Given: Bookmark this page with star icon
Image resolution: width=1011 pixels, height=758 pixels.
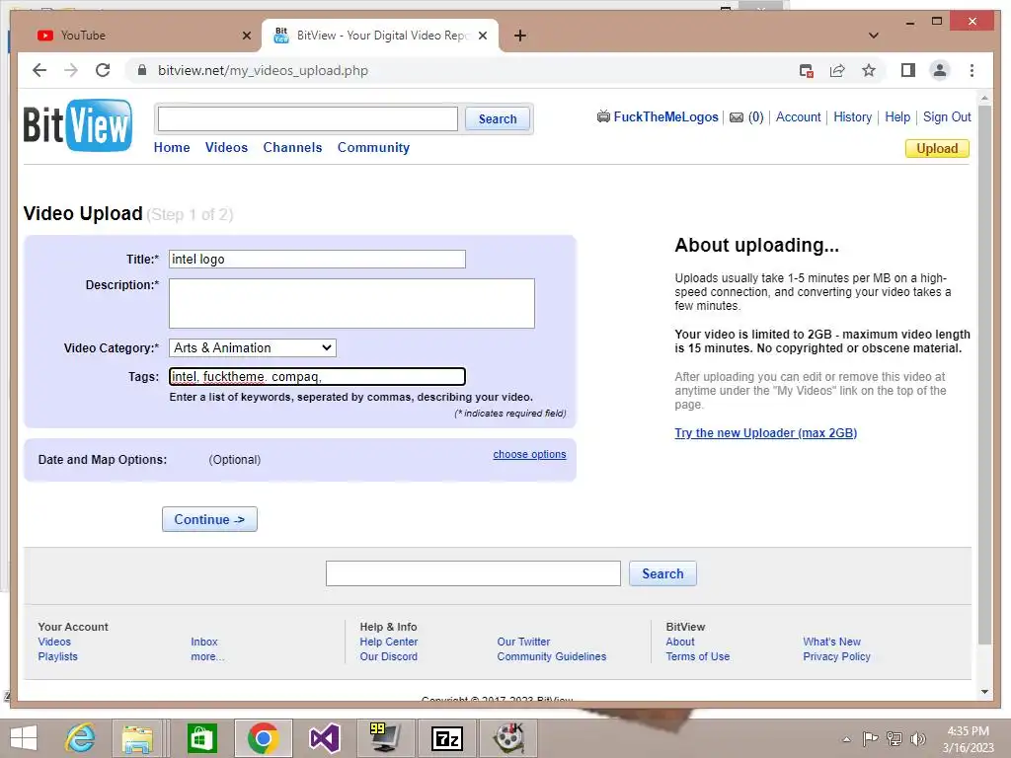Looking at the screenshot, I should [869, 70].
